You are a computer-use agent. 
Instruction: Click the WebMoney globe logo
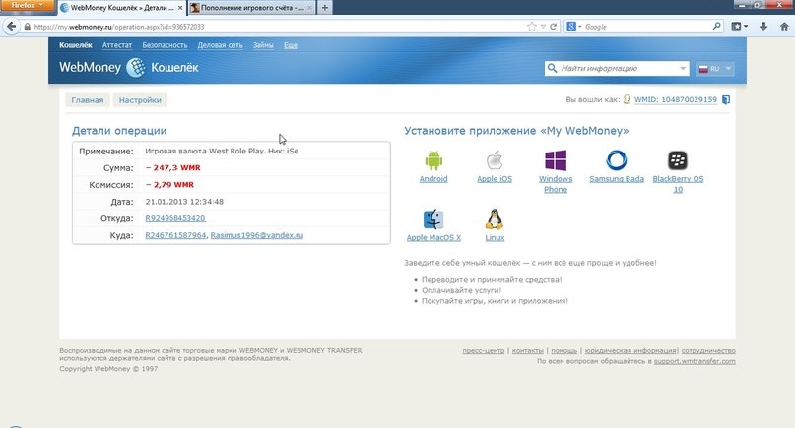(x=136, y=67)
